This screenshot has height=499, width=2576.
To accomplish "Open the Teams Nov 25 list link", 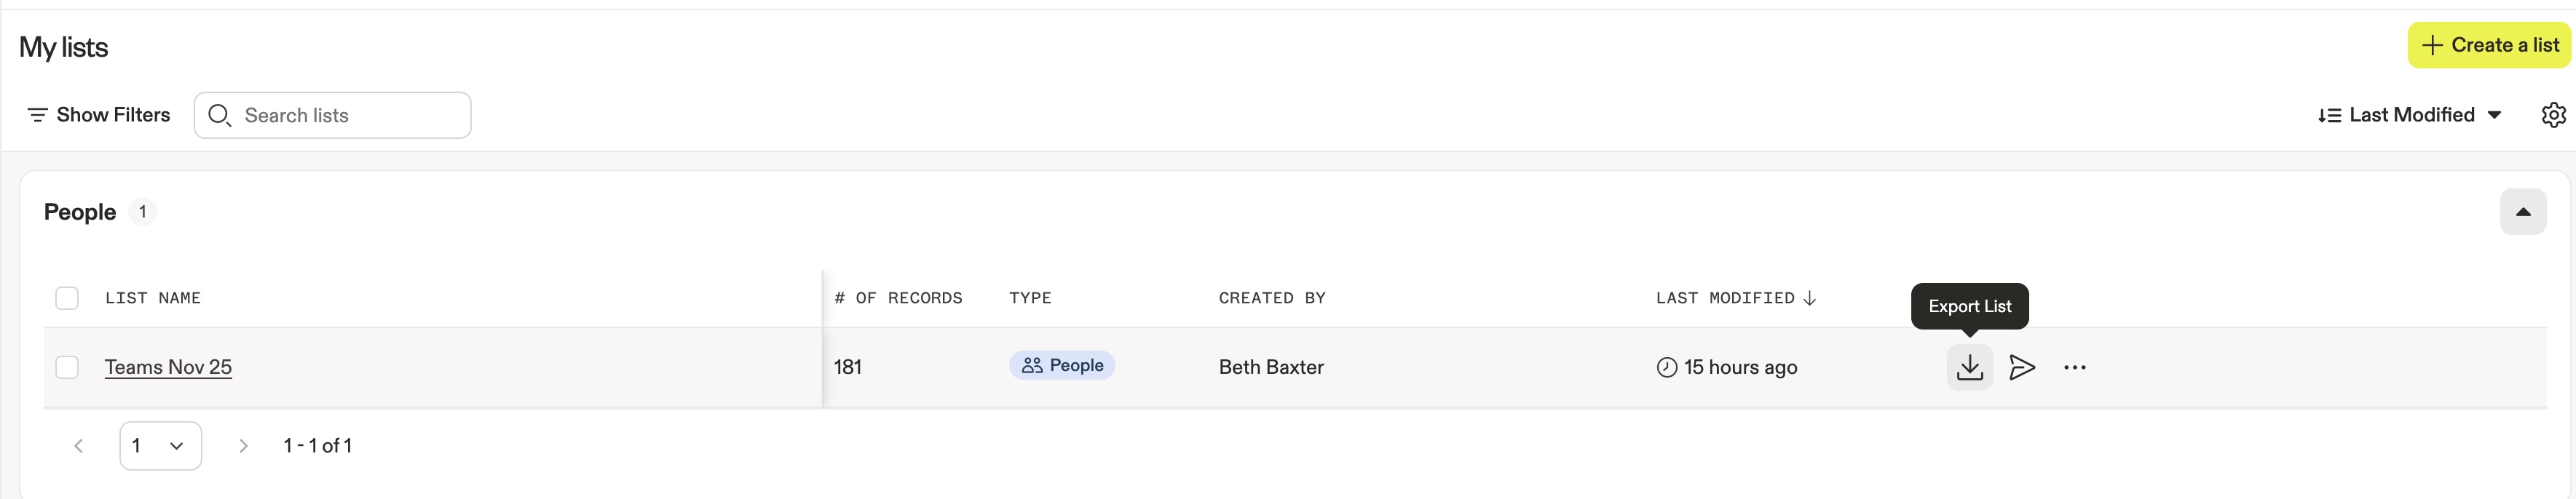I will [168, 367].
